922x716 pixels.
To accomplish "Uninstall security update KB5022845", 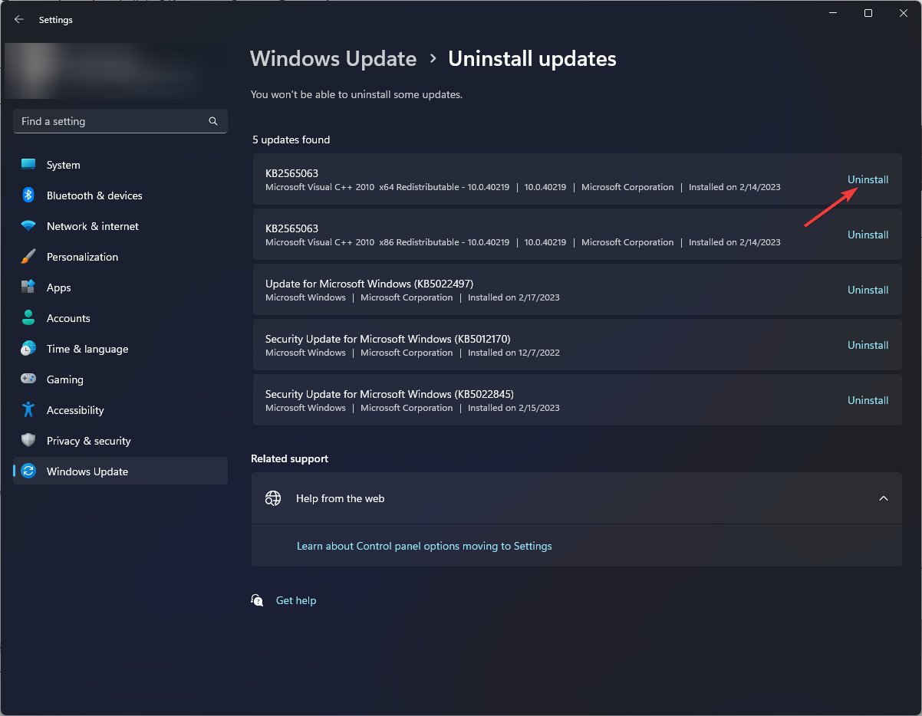I will click(868, 400).
